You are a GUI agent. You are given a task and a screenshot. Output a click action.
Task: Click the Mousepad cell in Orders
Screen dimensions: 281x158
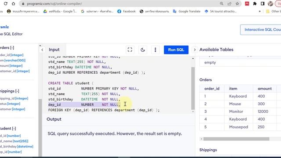tap(238, 127)
